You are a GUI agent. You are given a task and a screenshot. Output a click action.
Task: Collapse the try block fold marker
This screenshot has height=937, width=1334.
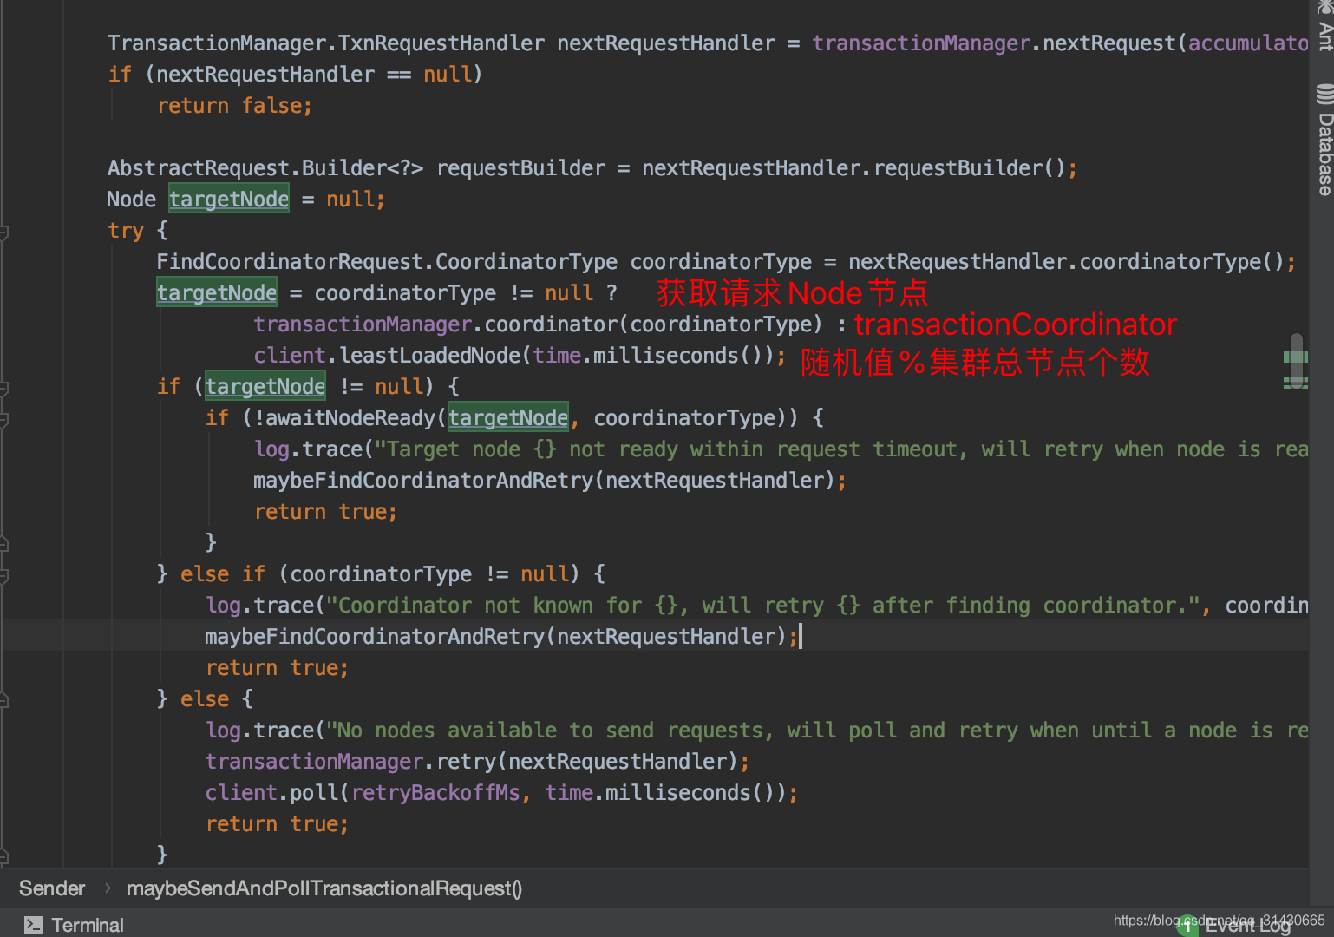(x=3, y=232)
